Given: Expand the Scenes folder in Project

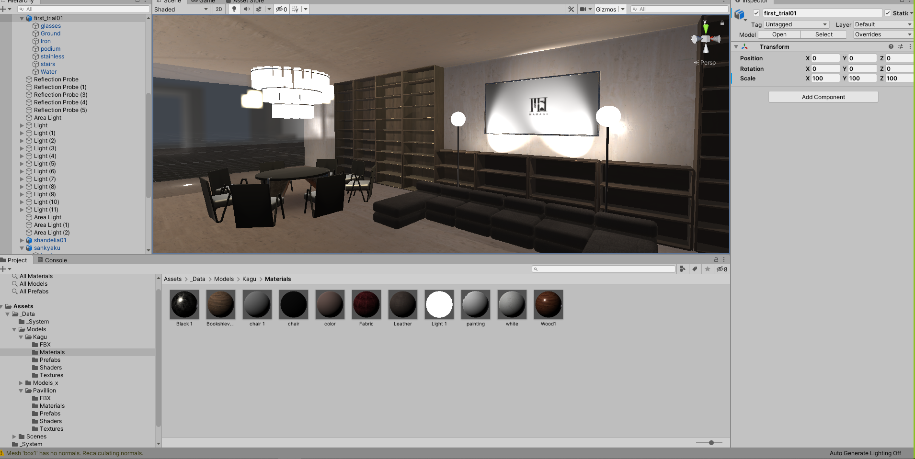Looking at the screenshot, I should point(14,437).
